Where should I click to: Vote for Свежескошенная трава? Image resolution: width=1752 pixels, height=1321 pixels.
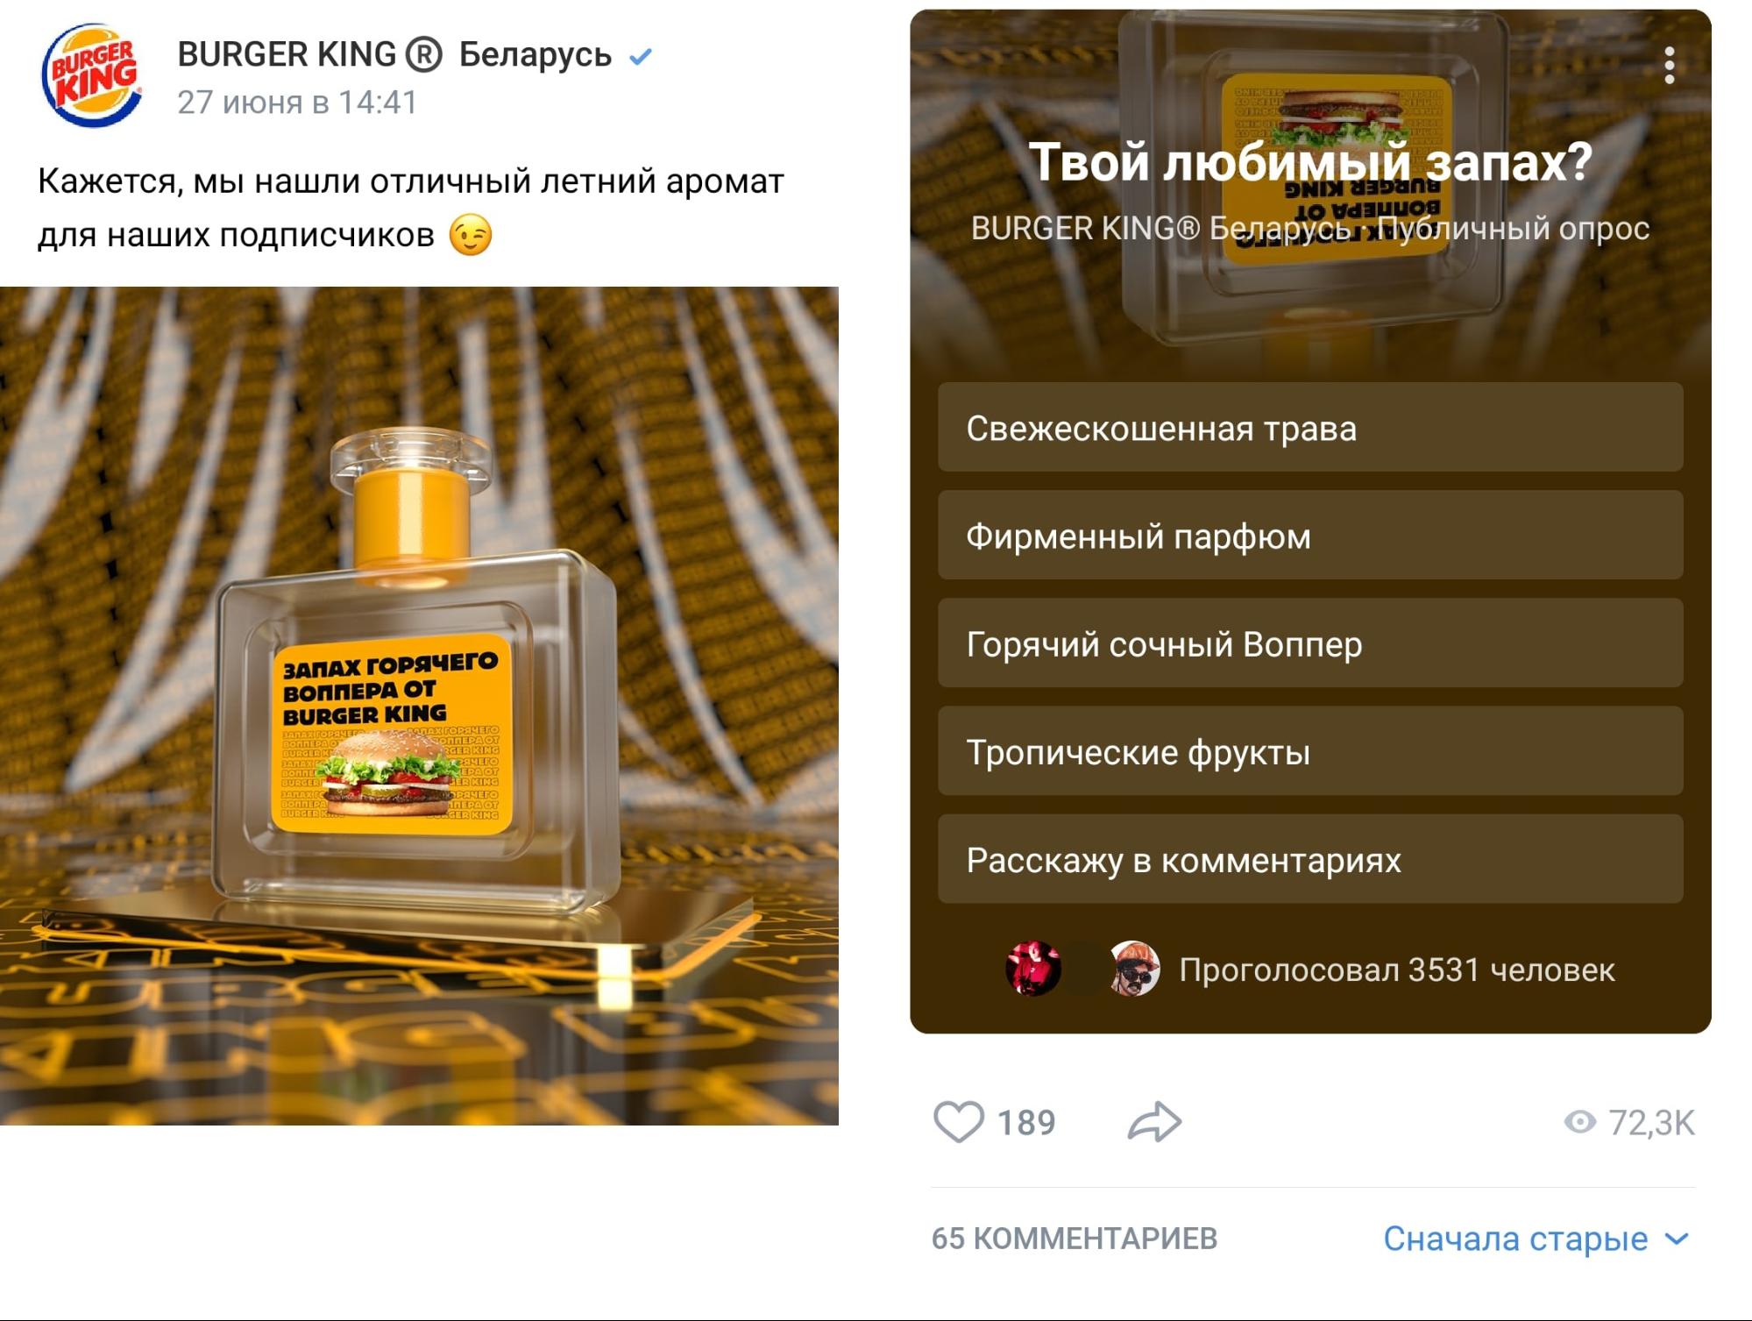click(1310, 427)
